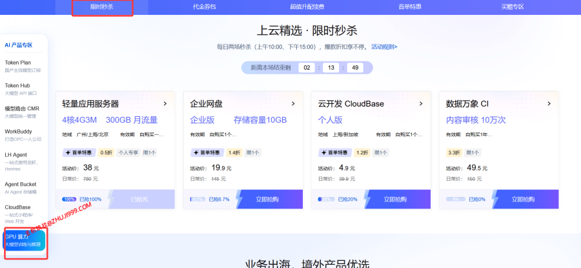
Task: Click the 100% progress bar on 轻量应用服务器
Action: pos(69,200)
